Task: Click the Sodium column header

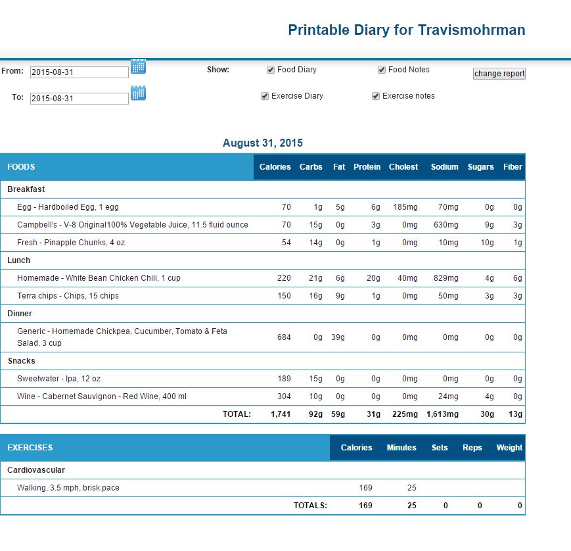Action: [x=444, y=167]
